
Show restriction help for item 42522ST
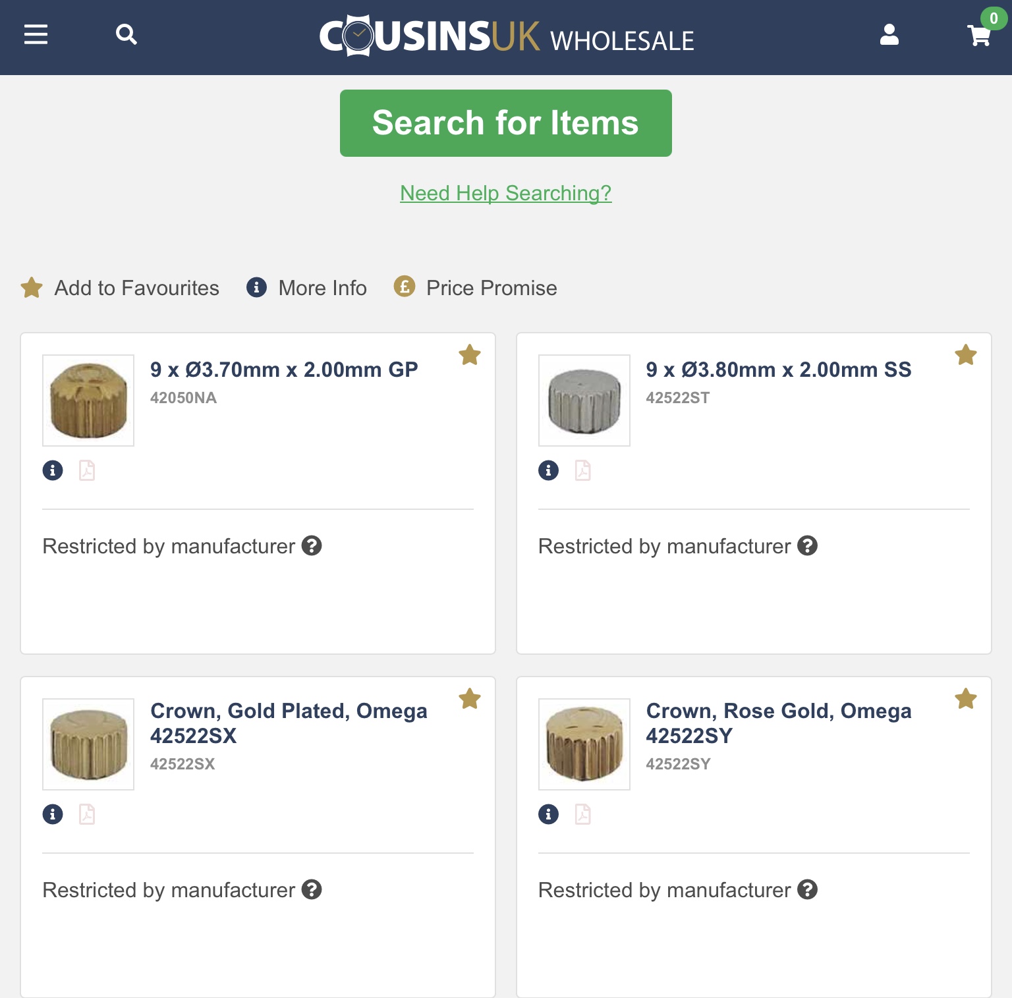pyautogui.click(x=807, y=546)
